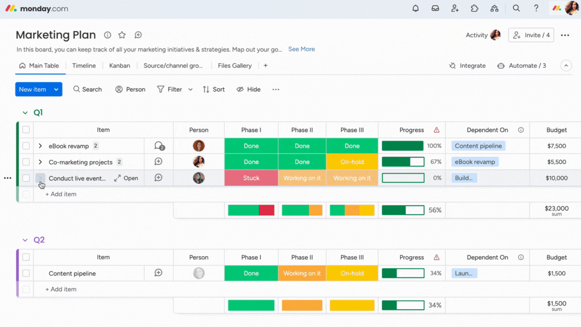
Task: Open the notifications bell
Action: tap(416, 9)
